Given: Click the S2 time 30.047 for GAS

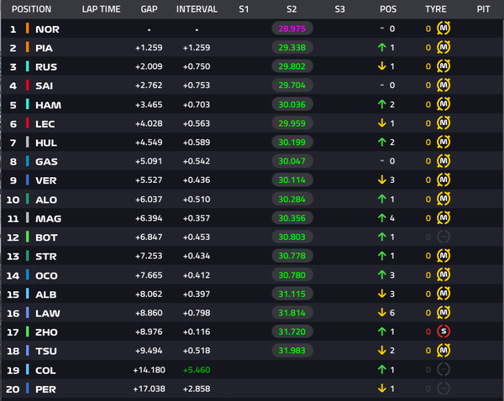Looking at the screenshot, I should click(x=291, y=161).
